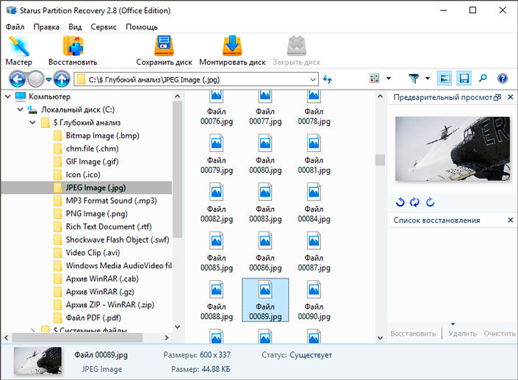Click the airplane preview image
This screenshot has height=380, width=518.
pyautogui.click(x=453, y=148)
